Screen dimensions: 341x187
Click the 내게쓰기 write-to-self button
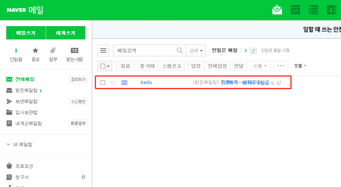coord(66,33)
